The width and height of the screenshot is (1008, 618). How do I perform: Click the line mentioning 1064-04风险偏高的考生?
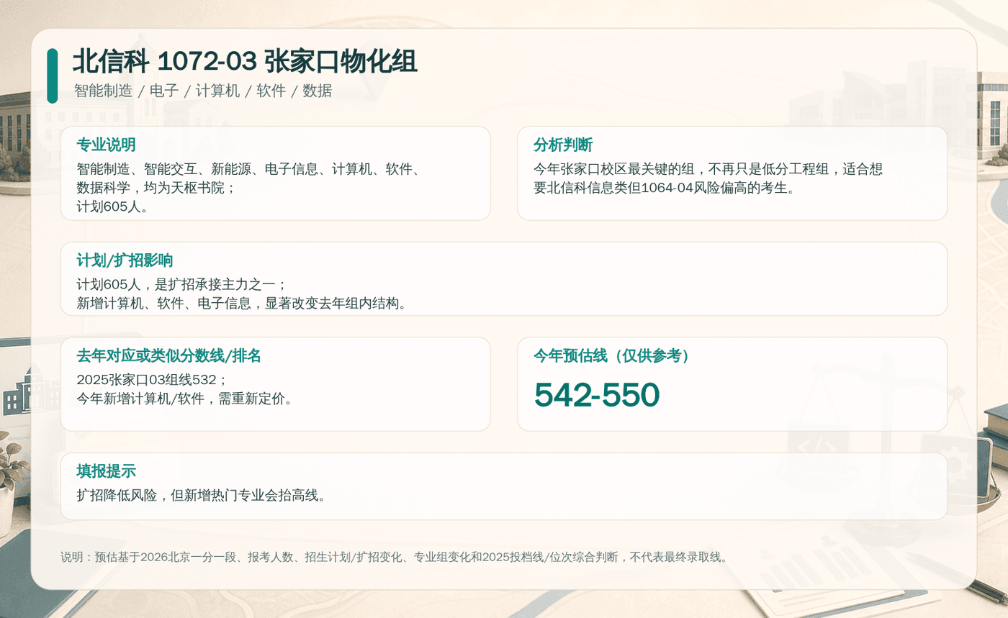coord(664,188)
